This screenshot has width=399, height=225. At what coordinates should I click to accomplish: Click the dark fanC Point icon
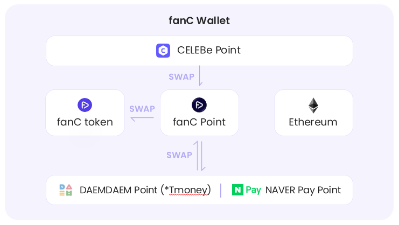pyautogui.click(x=199, y=105)
